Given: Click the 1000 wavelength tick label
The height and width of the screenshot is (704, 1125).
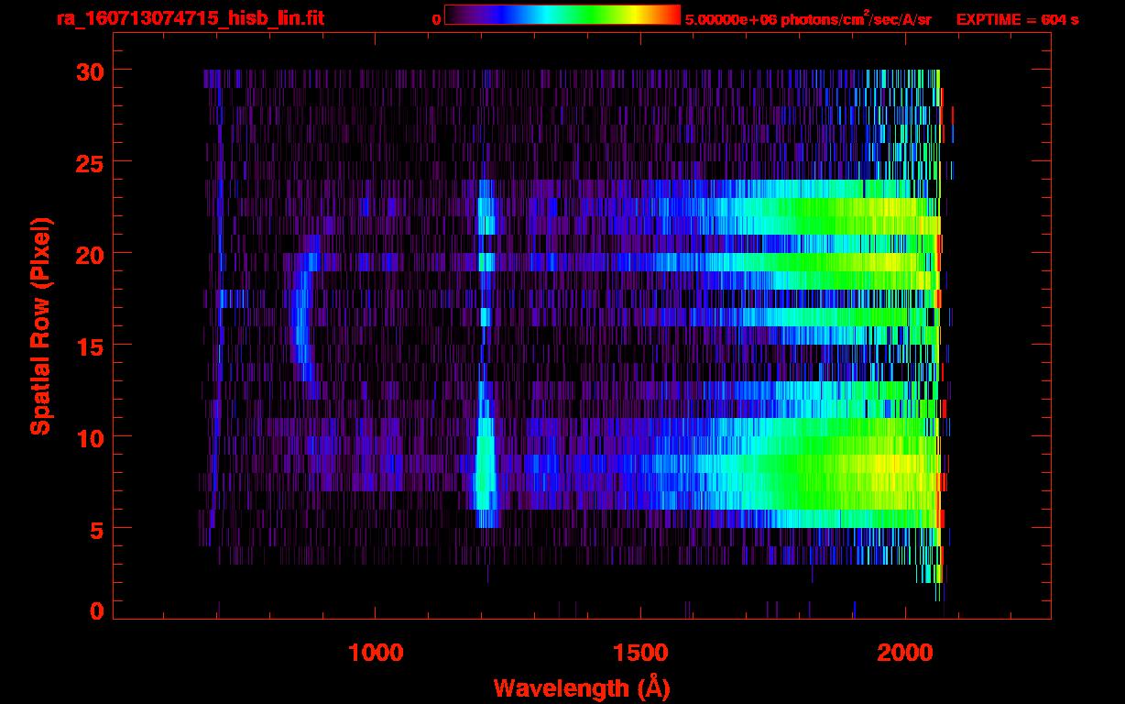Looking at the screenshot, I should [x=377, y=653].
